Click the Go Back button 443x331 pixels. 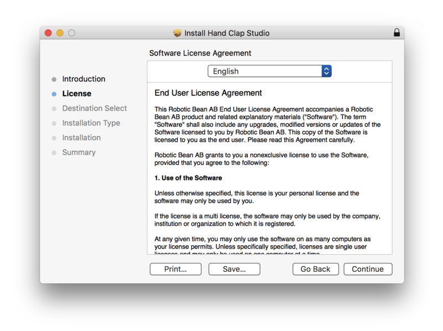click(x=315, y=269)
